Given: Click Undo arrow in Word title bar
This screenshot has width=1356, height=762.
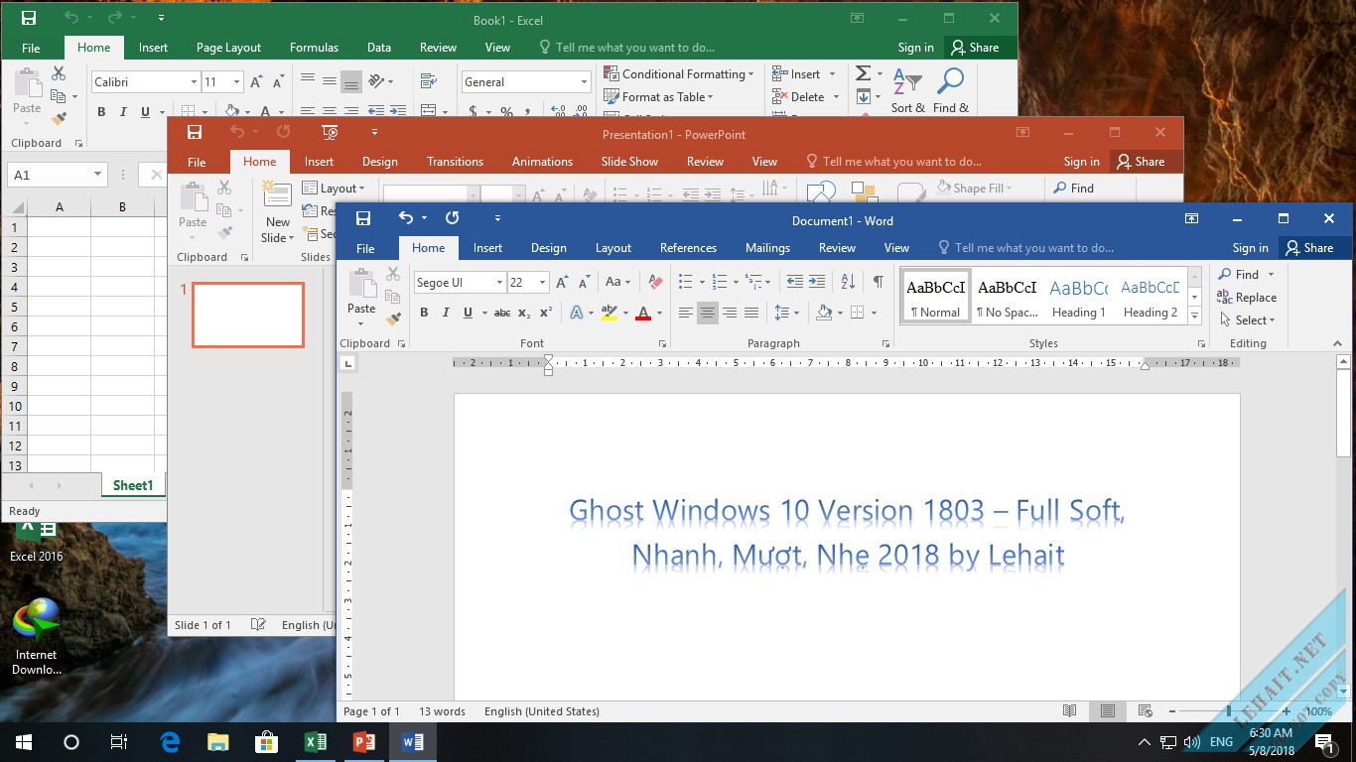Looking at the screenshot, I should (x=405, y=218).
